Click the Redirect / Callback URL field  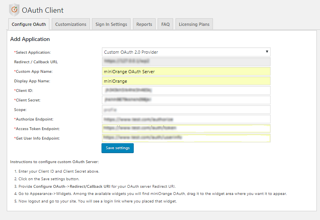(x=186, y=62)
